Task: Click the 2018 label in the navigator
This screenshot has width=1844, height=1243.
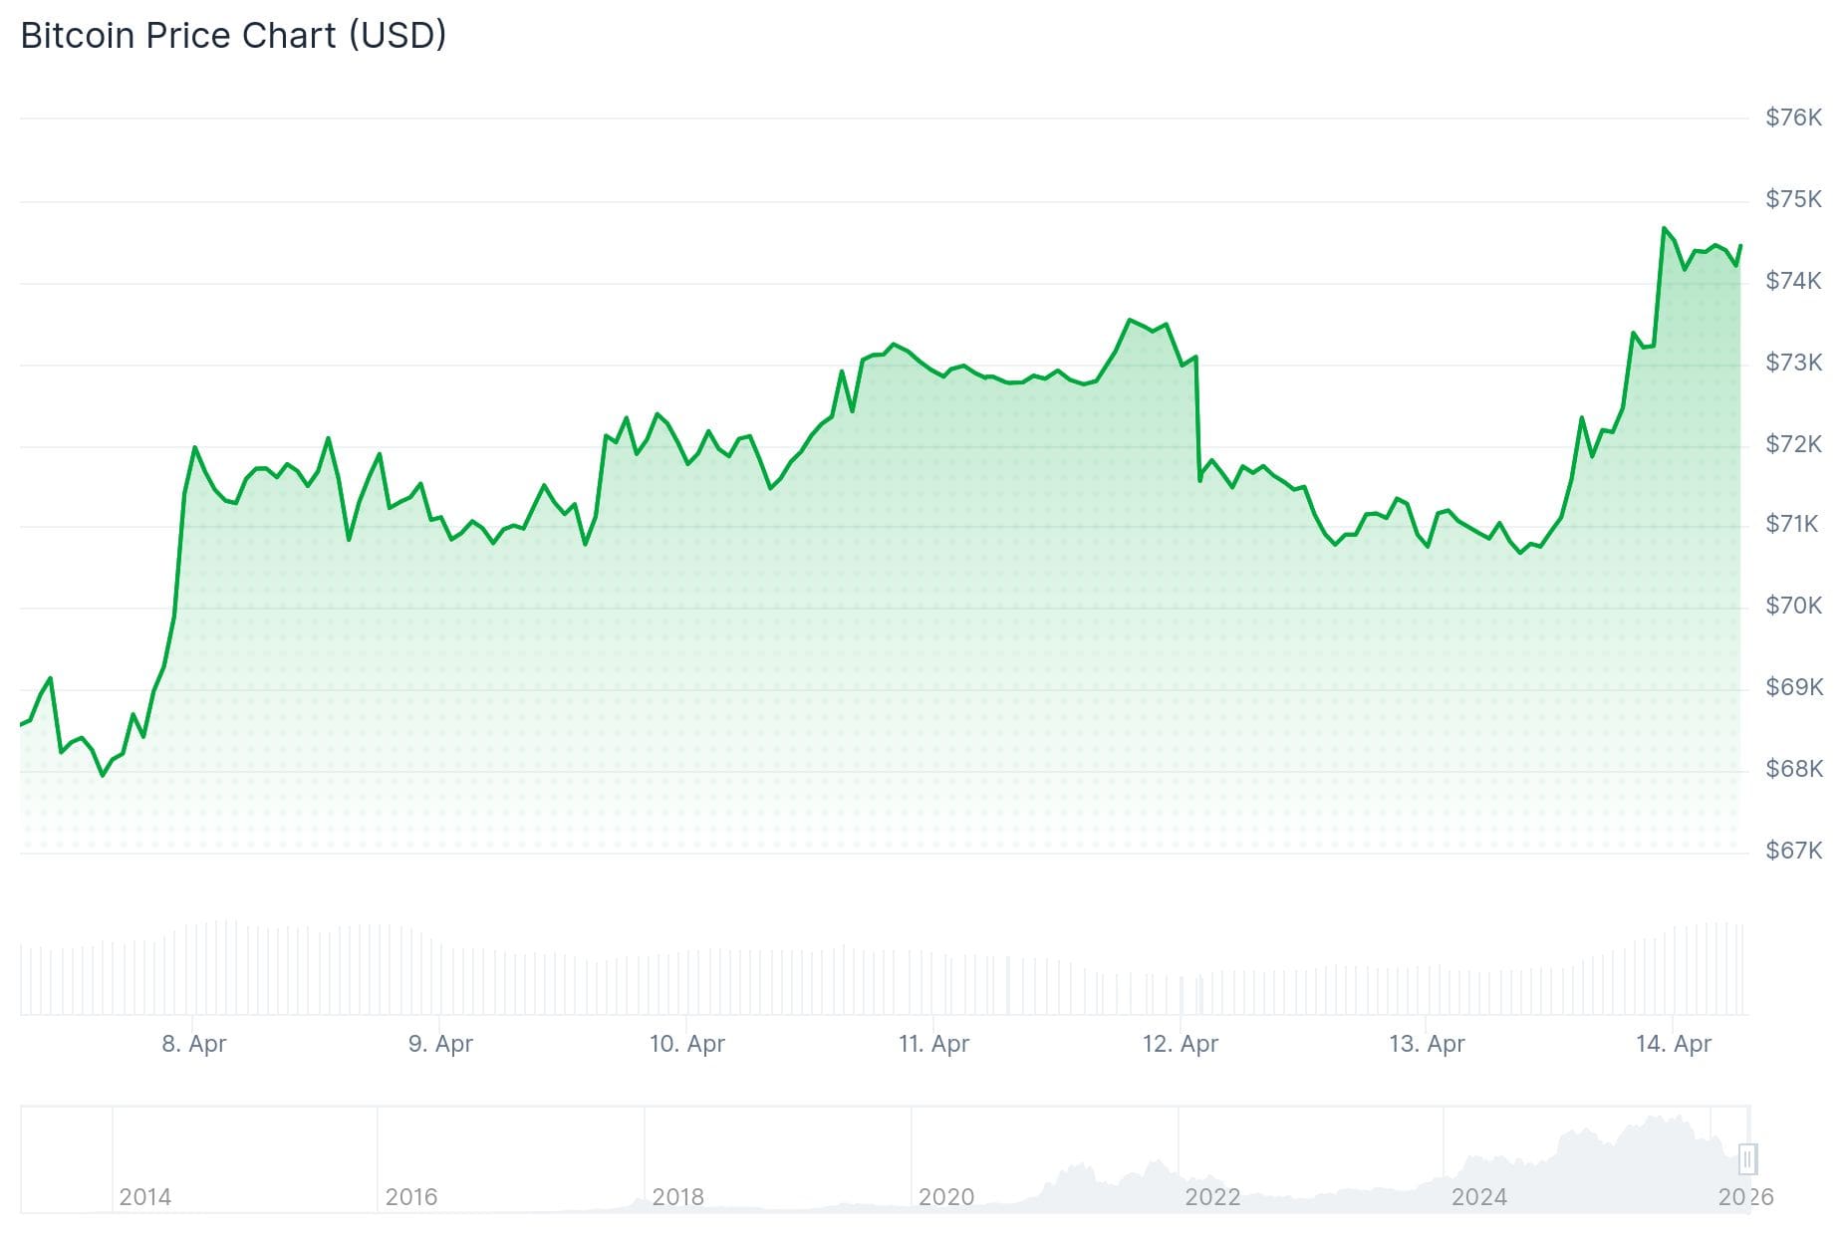Action: tap(677, 1196)
